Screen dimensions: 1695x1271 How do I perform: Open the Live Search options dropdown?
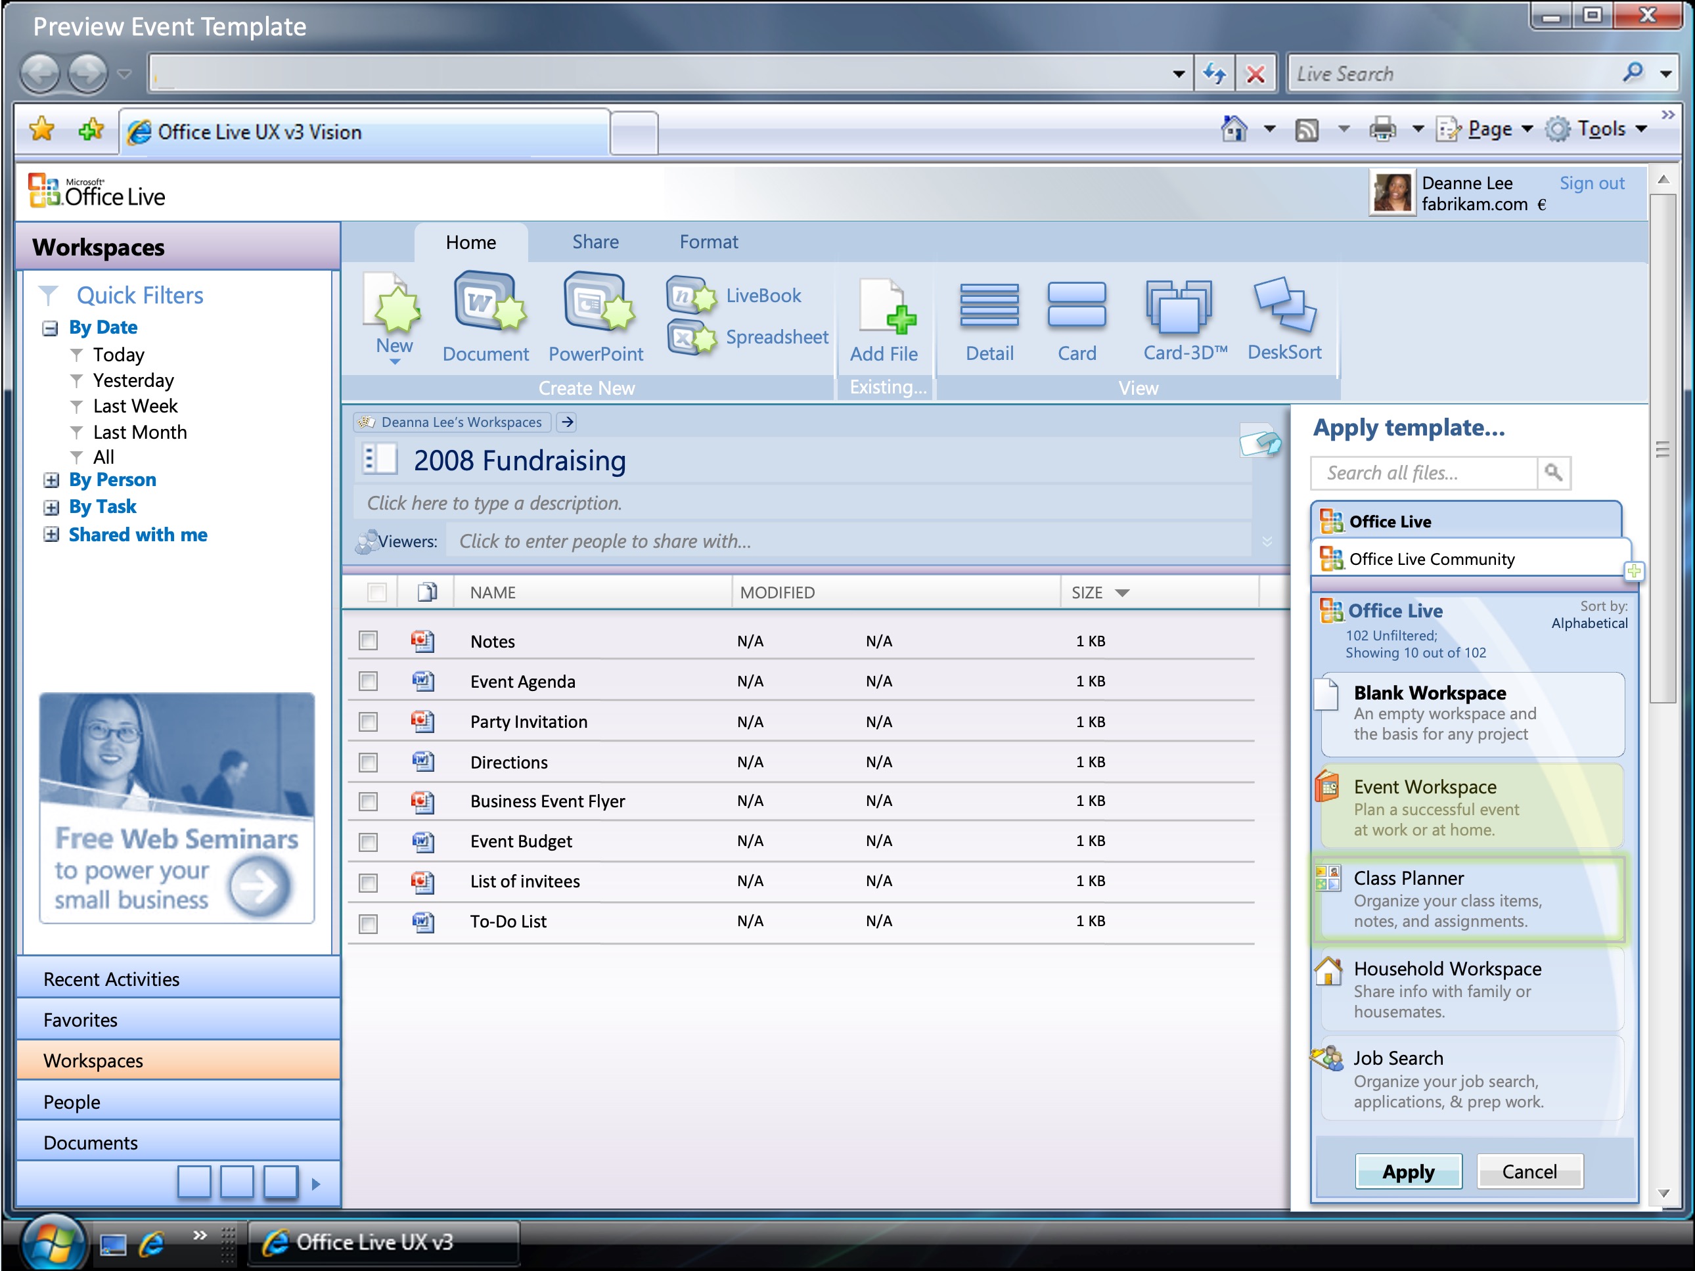pos(1666,74)
